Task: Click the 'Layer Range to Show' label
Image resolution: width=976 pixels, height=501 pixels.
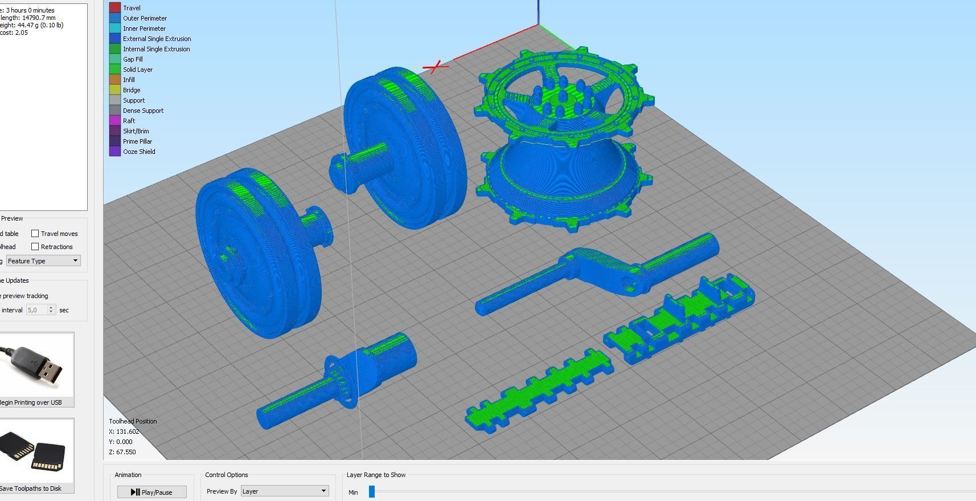Action: click(x=376, y=475)
